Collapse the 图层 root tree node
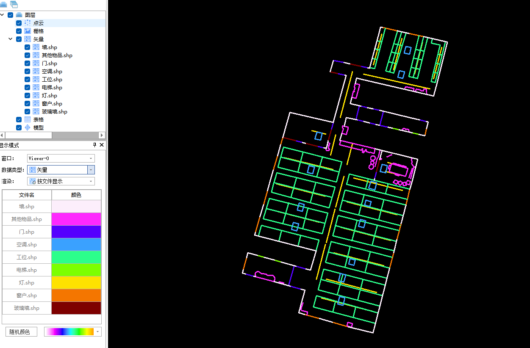The height and width of the screenshot is (348, 530). coord(2,15)
